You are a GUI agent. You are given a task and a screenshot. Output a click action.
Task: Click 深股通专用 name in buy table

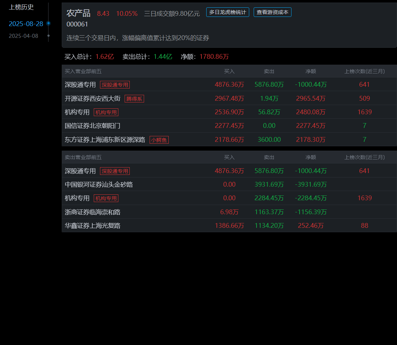pyautogui.click(x=80, y=85)
